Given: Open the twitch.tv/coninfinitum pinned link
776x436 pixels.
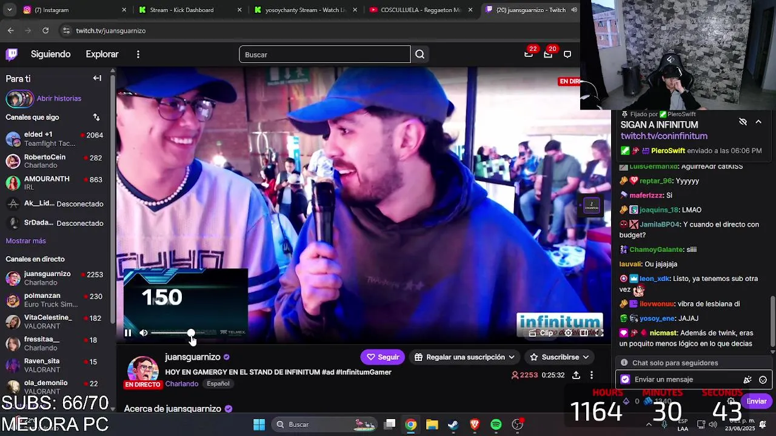Looking at the screenshot, I should tap(664, 136).
